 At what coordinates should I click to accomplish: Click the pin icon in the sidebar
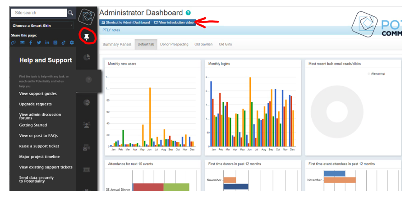point(87,37)
